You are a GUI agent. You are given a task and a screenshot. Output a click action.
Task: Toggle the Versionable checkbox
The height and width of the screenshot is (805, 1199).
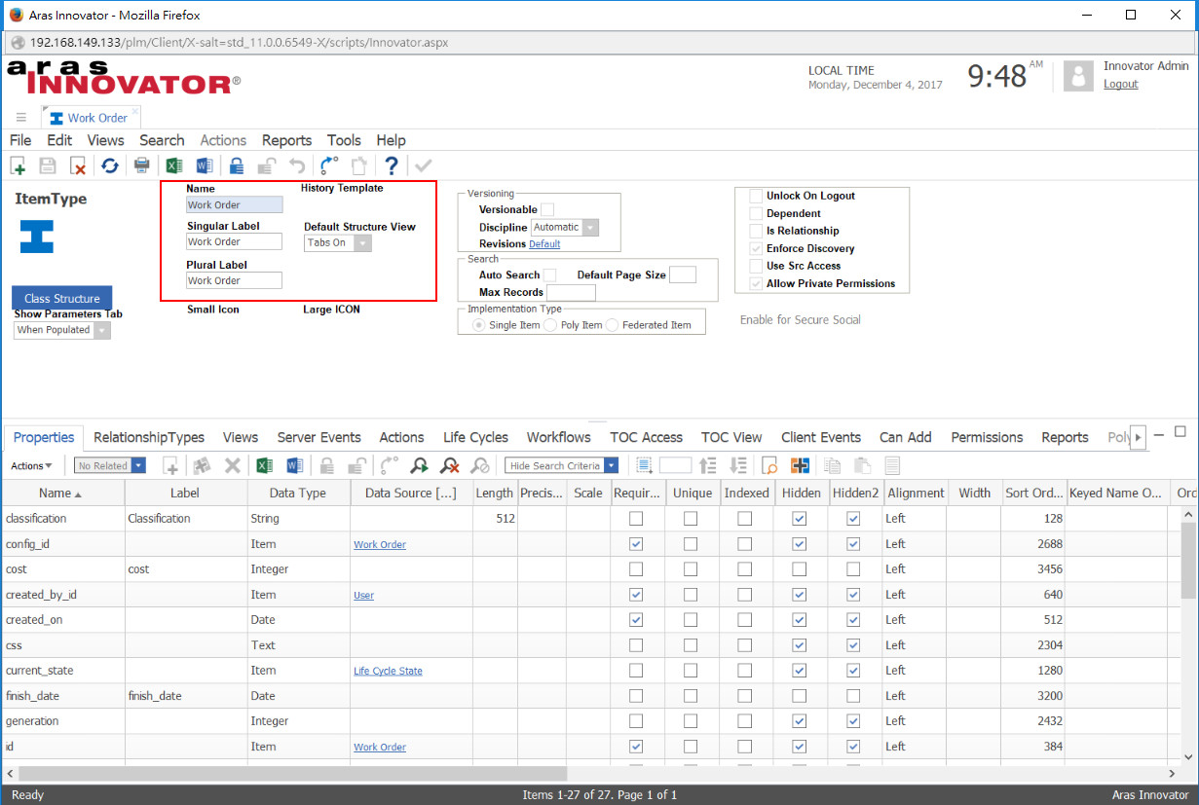(547, 209)
